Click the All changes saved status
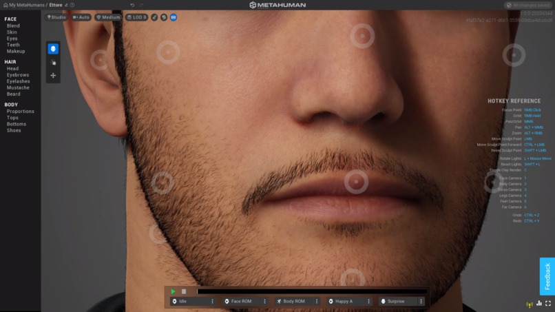The image size is (555, 312). (x=527, y=5)
